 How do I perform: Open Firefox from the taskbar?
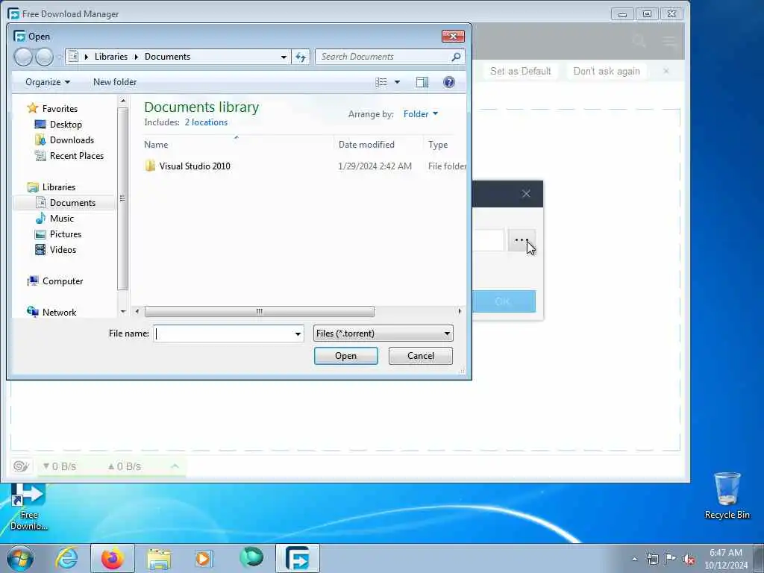pos(113,558)
